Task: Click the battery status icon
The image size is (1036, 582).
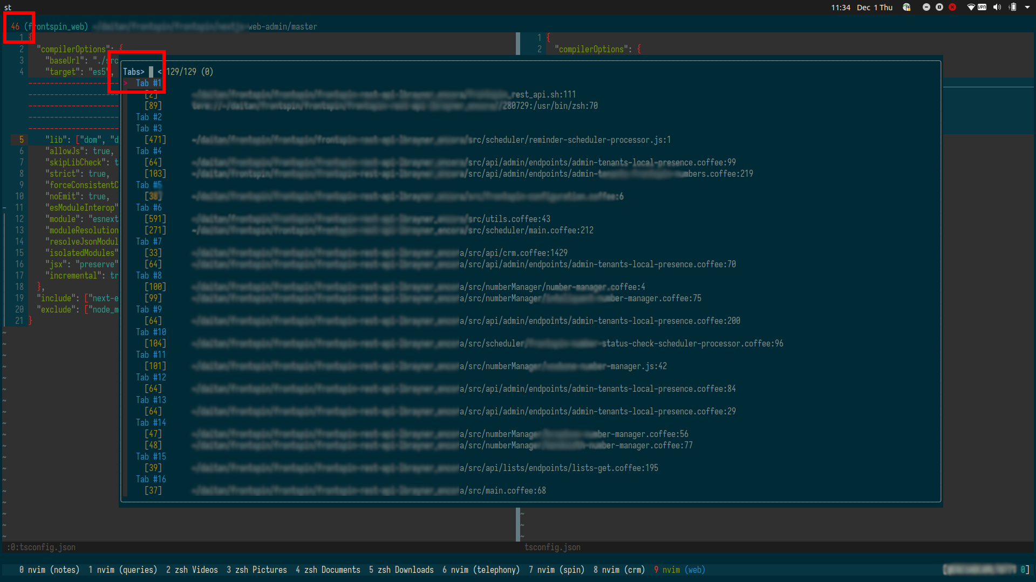Action: pyautogui.click(x=1013, y=8)
